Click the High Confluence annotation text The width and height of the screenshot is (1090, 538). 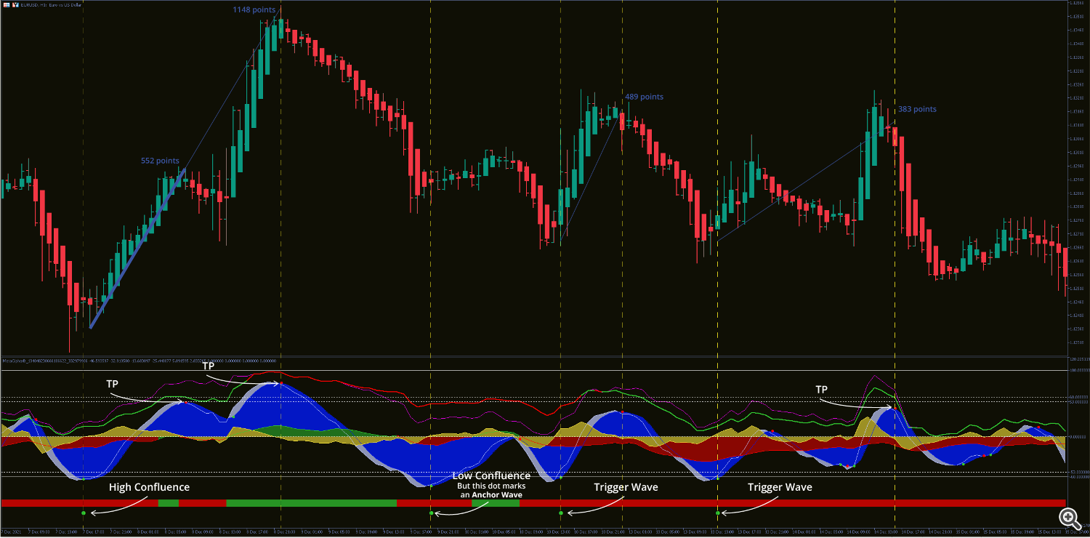[x=149, y=487]
